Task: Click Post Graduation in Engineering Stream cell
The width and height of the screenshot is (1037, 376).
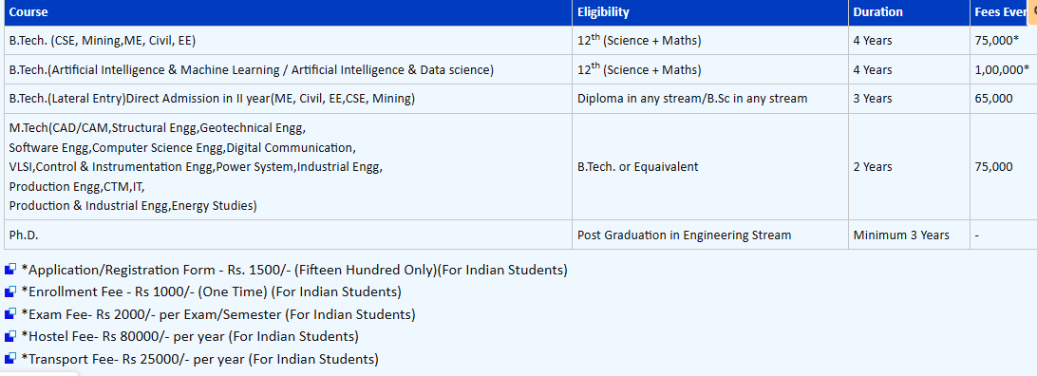Action: [710, 235]
